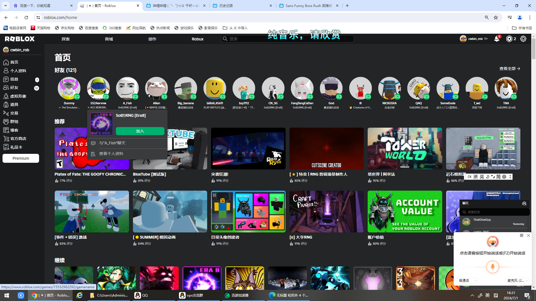This screenshot has width=536, height=301.
Task: Click the Roblox logo
Action: (x=20, y=39)
